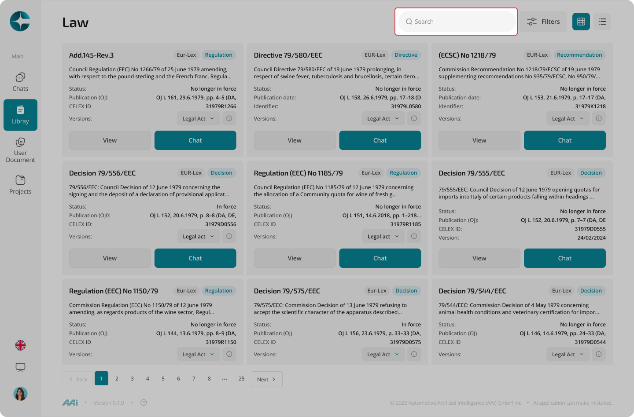
Task: Expand Legal Act dropdown on Add.145-Rev.3 card
Action: tap(199, 118)
